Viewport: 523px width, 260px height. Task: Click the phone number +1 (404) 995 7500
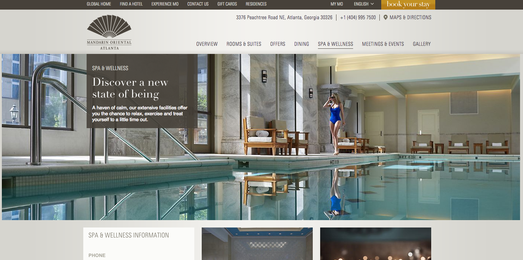click(358, 17)
